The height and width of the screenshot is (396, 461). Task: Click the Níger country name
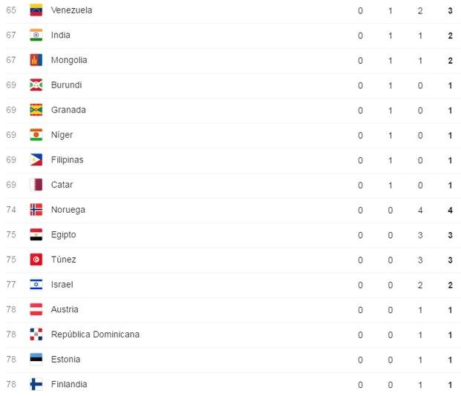[62, 135]
